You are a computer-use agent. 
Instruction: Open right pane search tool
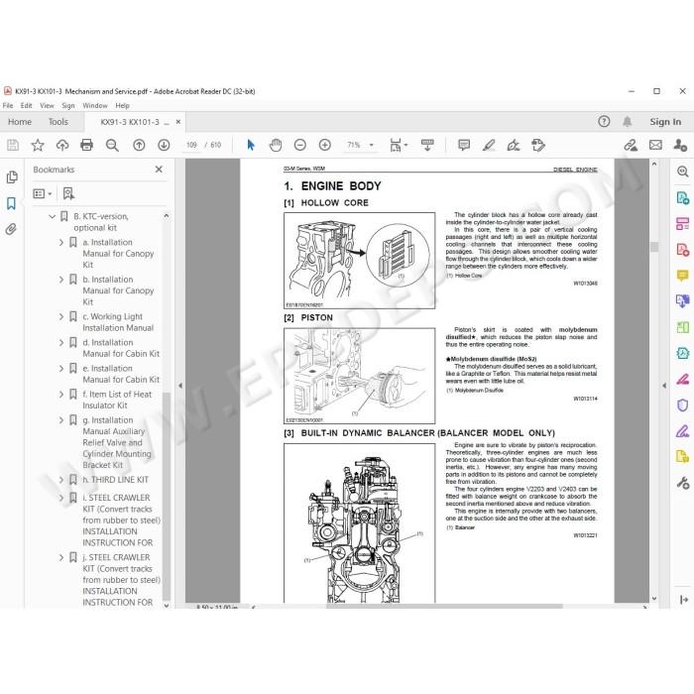(x=682, y=172)
